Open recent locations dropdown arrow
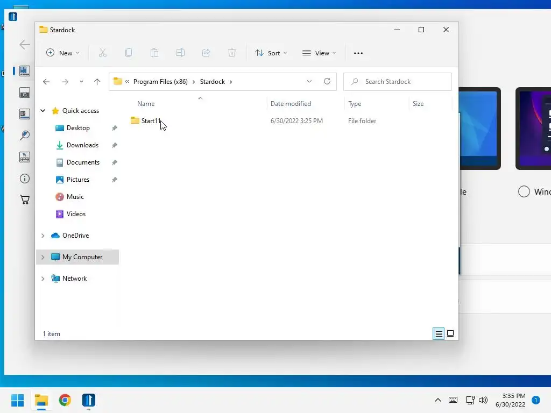The height and width of the screenshot is (413, 551). [x=81, y=82]
